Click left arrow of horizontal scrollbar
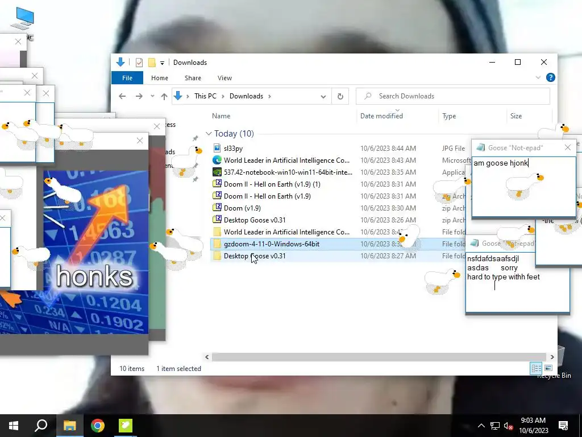Viewport: 582px width, 437px height. pyautogui.click(x=207, y=357)
